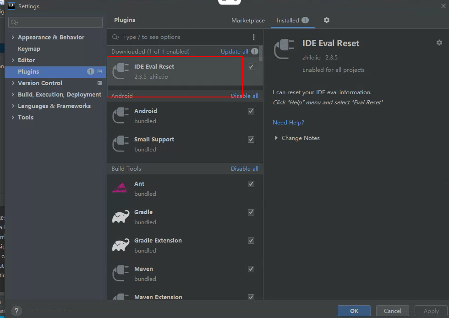
Task: Click the gear icon beside Installed tab
Action: point(327,20)
